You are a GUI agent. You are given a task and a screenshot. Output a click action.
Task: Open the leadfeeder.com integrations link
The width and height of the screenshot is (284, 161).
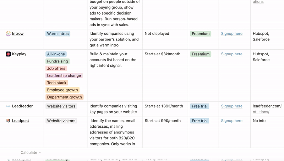267,109
